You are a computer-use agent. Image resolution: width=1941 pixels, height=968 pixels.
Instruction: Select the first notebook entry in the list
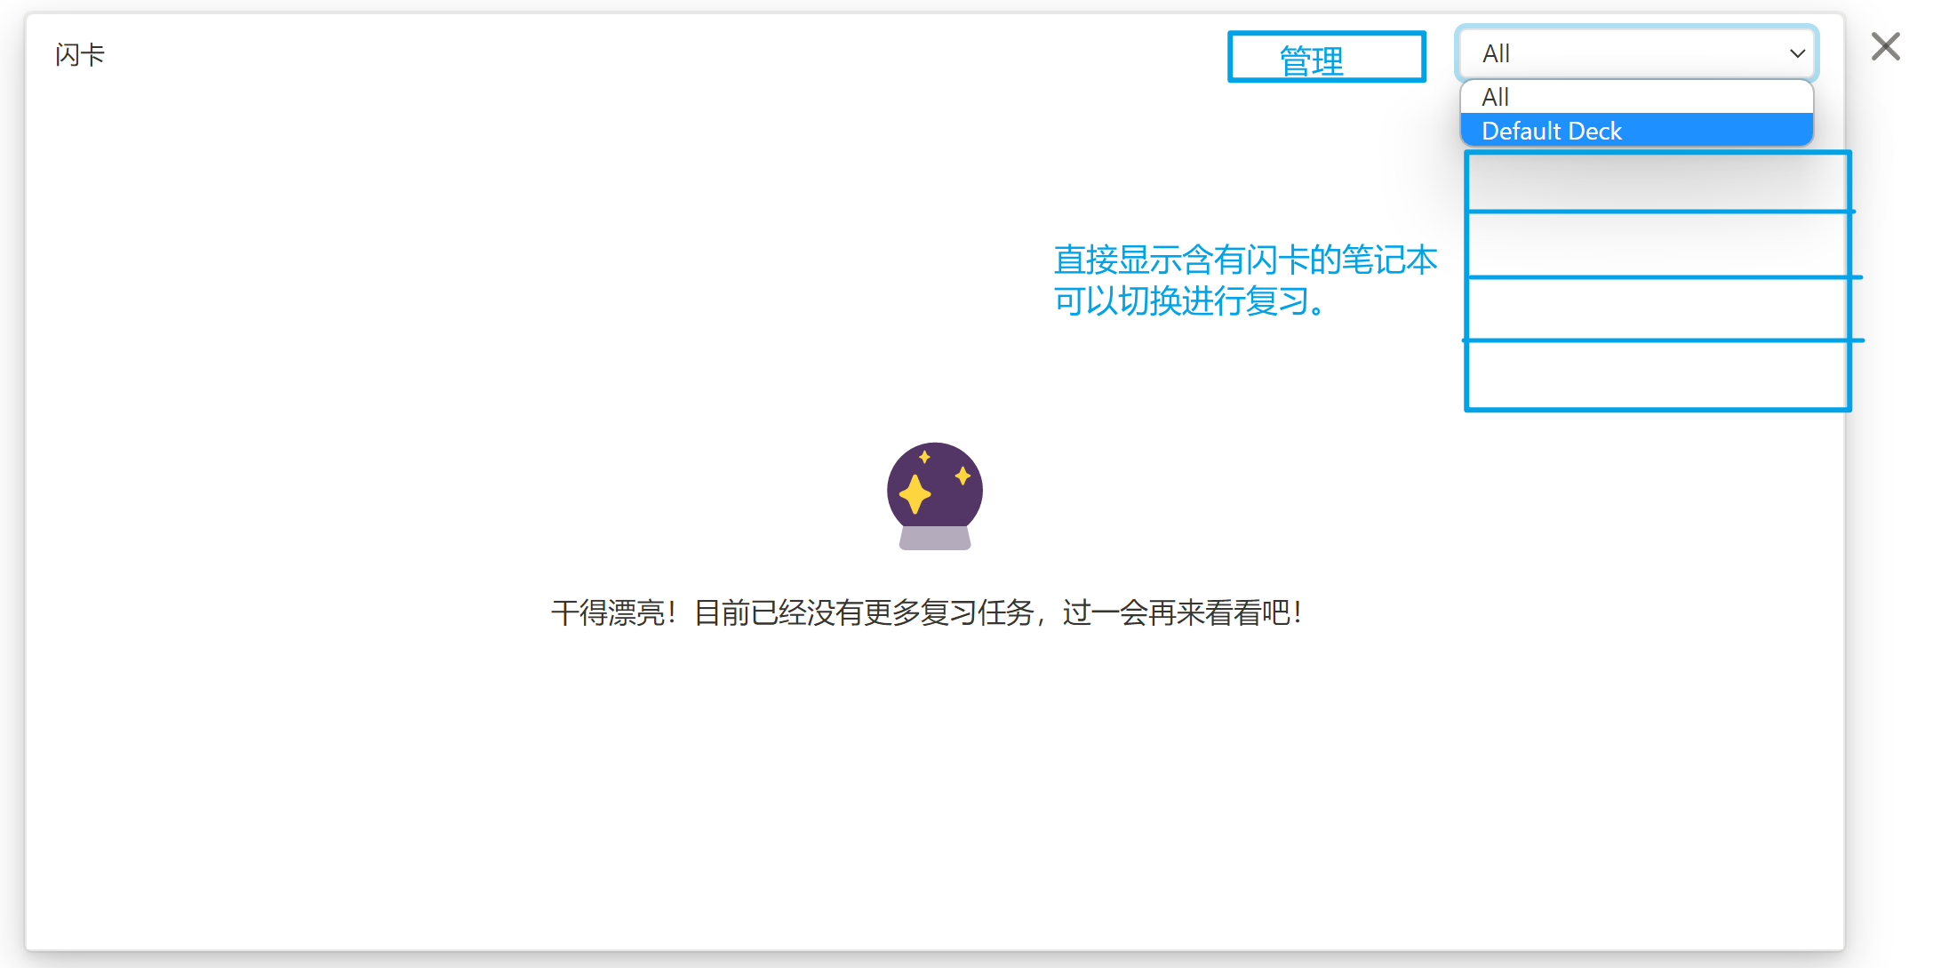(1655, 180)
